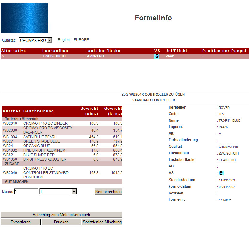
Task: Click the blue color swatch preview
Action: [x=25, y=18]
